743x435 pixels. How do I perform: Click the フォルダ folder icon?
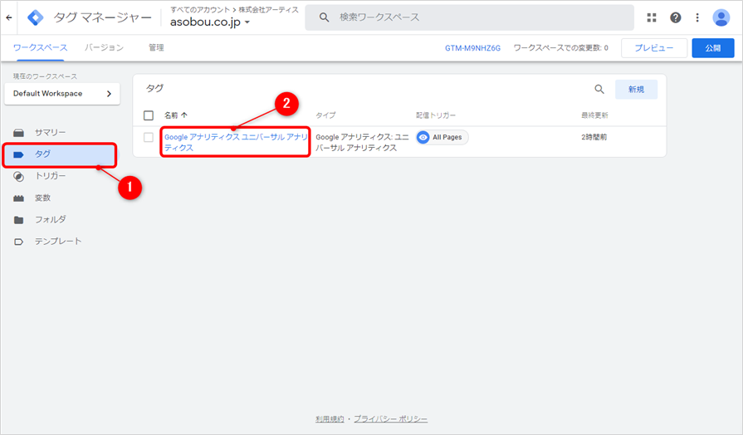[x=18, y=220]
